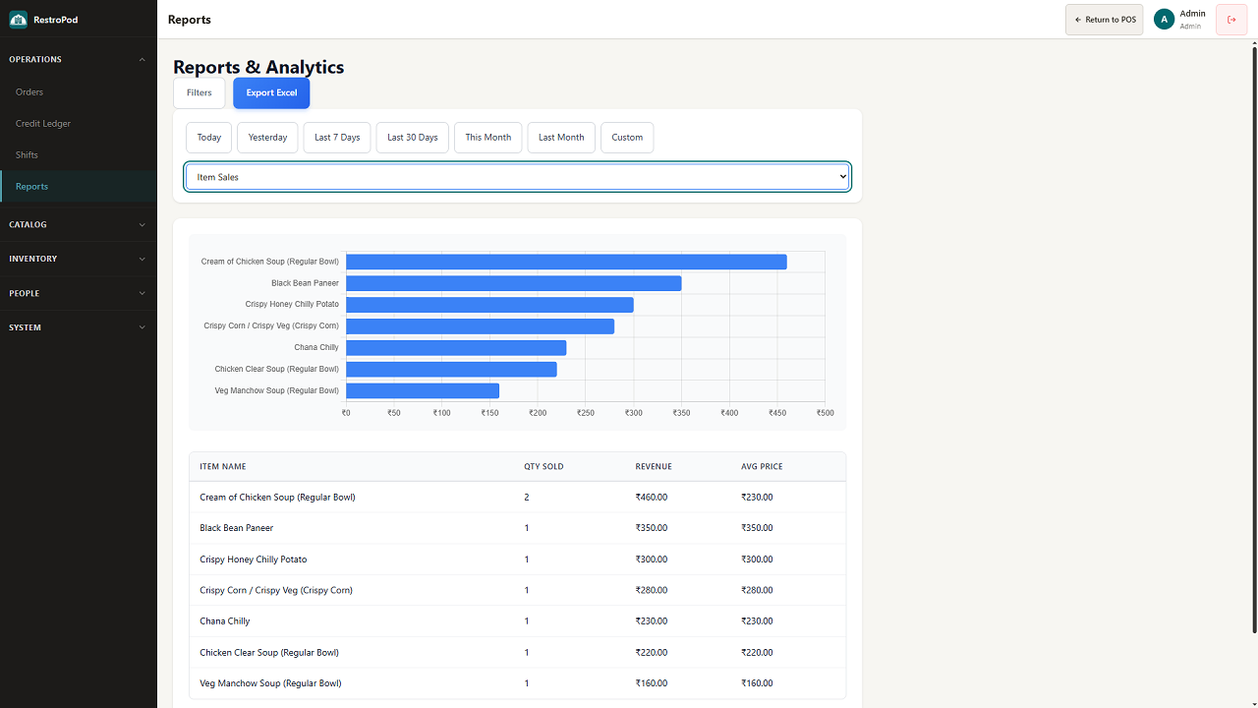Open Orders in the sidebar
This screenshot has height=708, width=1258.
(79, 92)
